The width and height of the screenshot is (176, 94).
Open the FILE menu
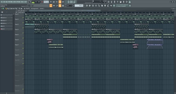click(x=2, y=2)
